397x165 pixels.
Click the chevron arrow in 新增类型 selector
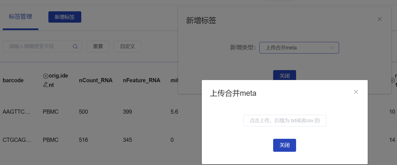[x=332, y=48]
